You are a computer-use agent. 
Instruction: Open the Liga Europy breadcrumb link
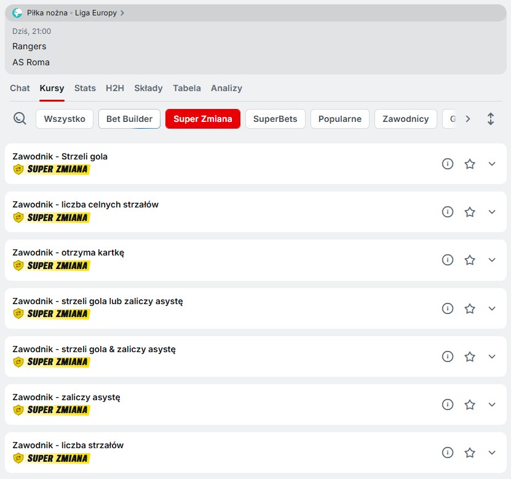tap(97, 13)
